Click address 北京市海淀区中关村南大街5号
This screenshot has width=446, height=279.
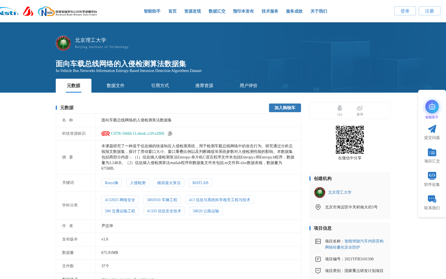pos(351,207)
